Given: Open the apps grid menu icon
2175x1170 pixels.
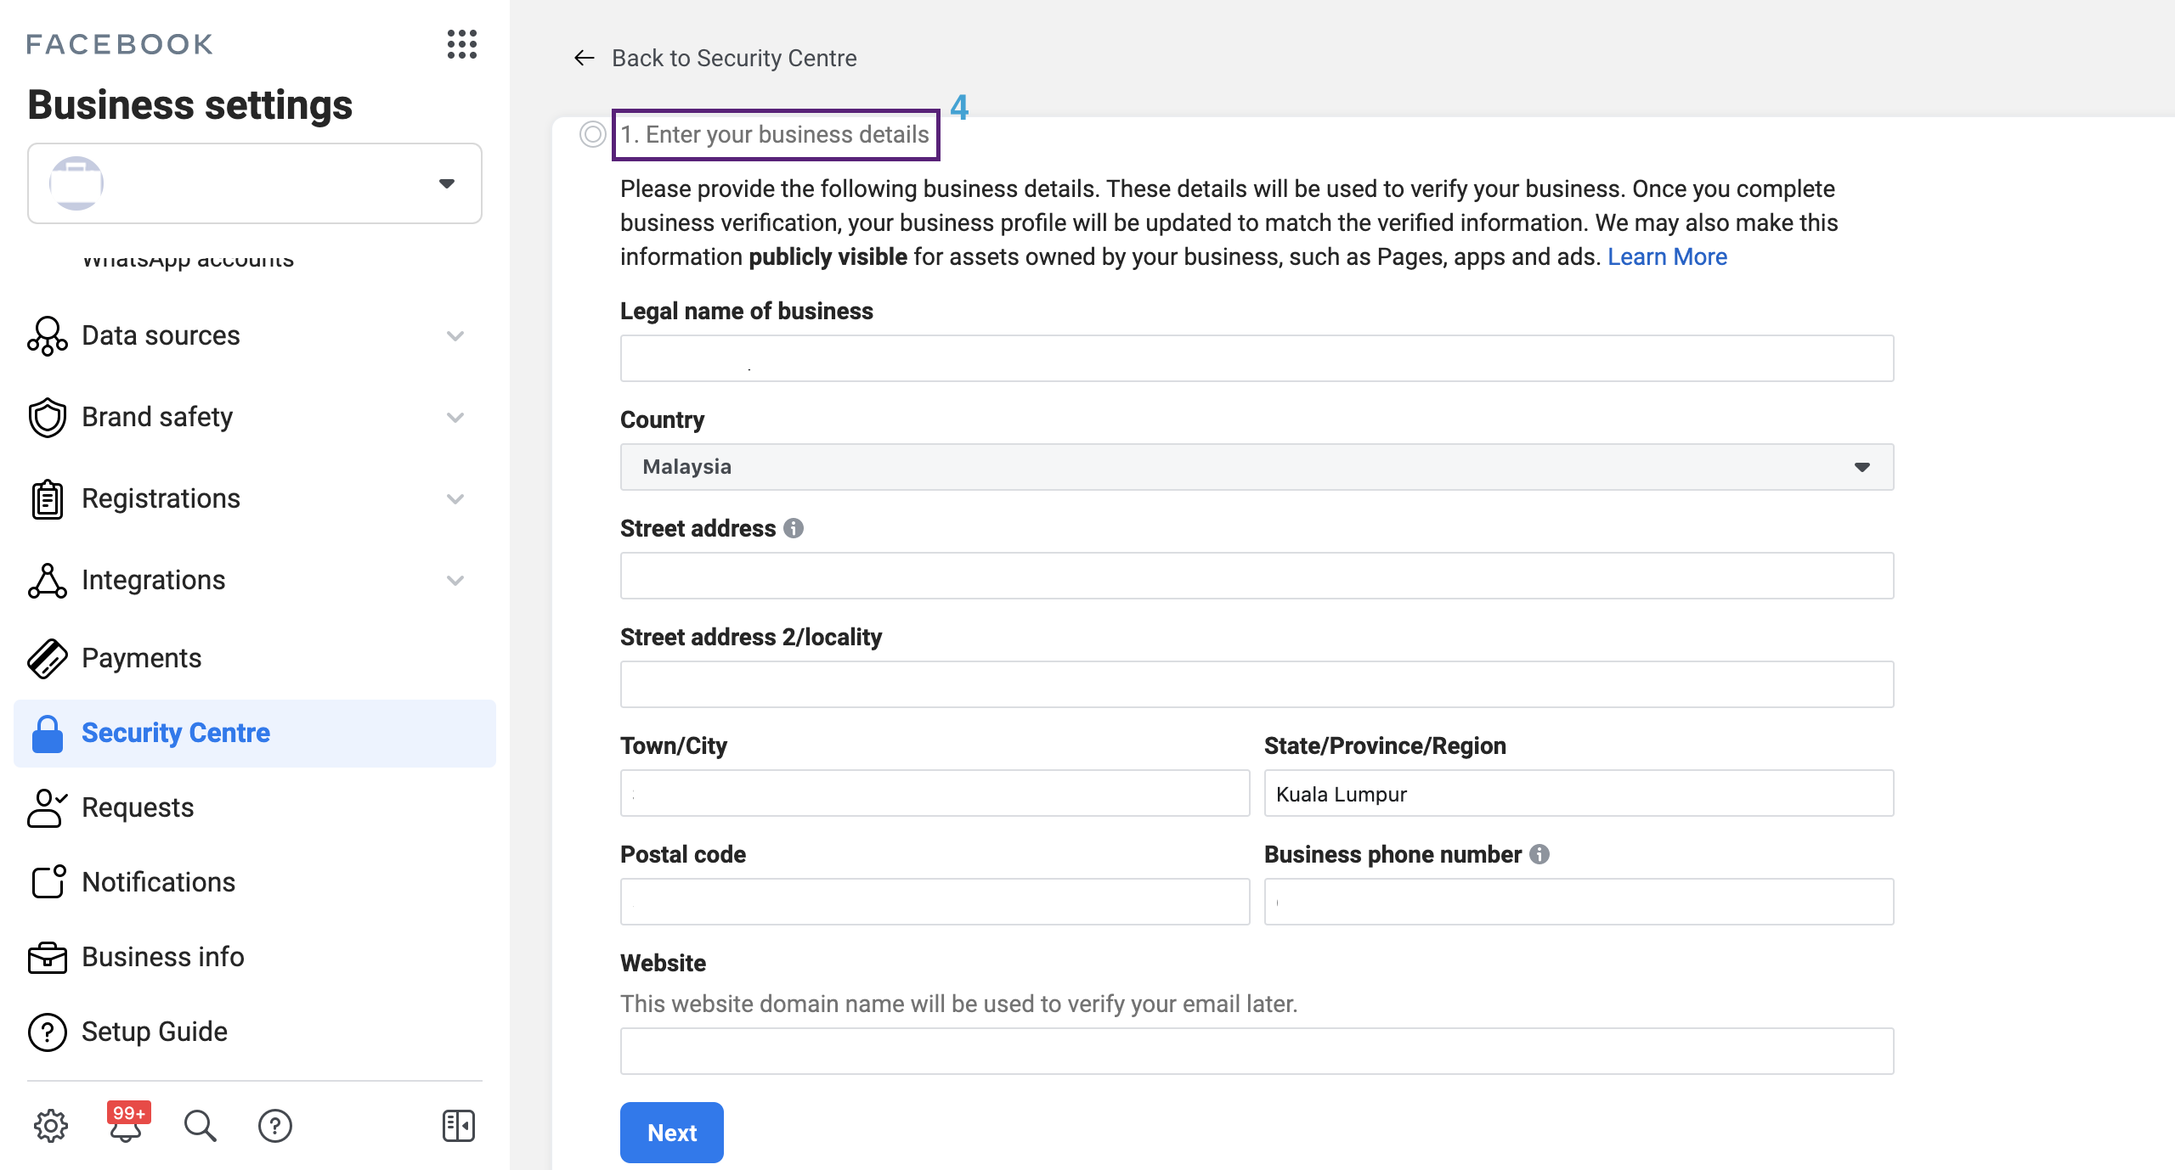Looking at the screenshot, I should pyautogui.click(x=461, y=44).
